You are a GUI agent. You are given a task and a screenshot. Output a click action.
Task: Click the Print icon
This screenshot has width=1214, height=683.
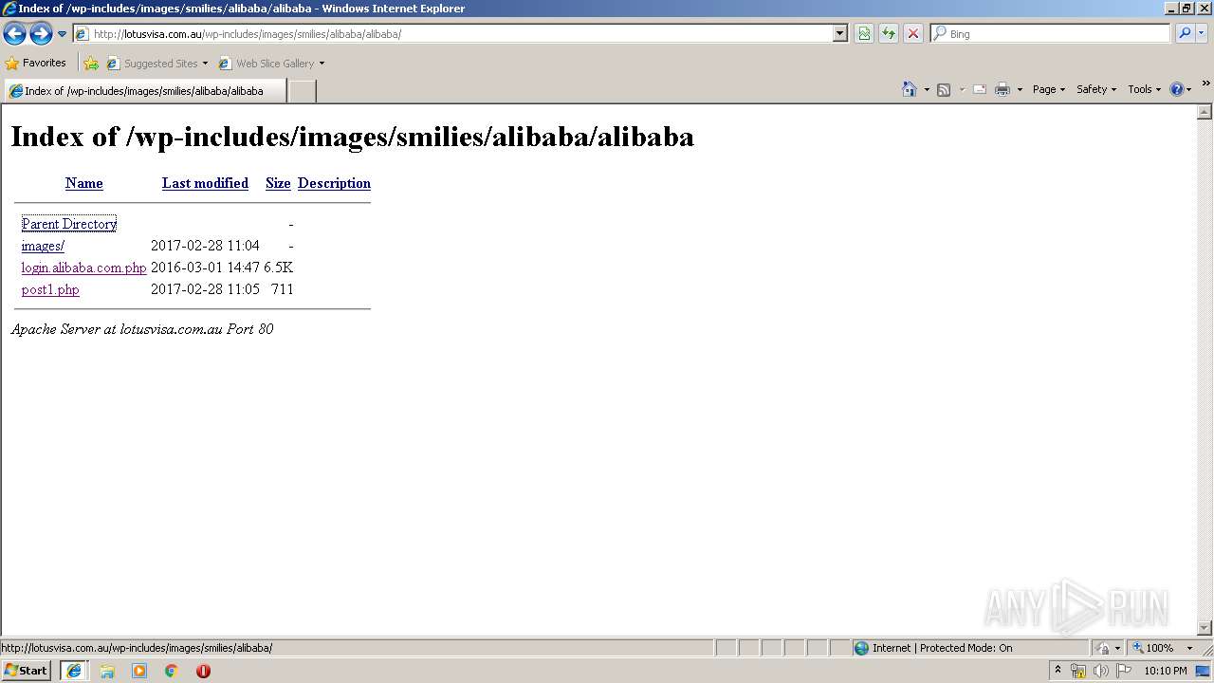tap(1002, 89)
